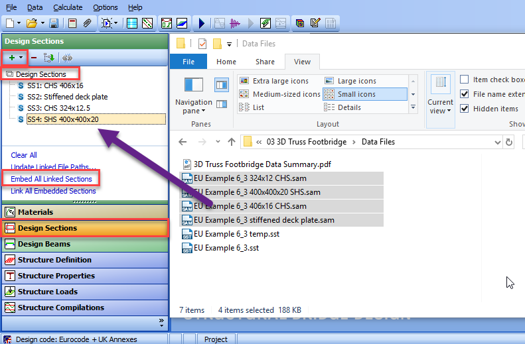Click the dark blue Run analysis arrow
This screenshot has width=525, height=344.
tap(201, 23)
